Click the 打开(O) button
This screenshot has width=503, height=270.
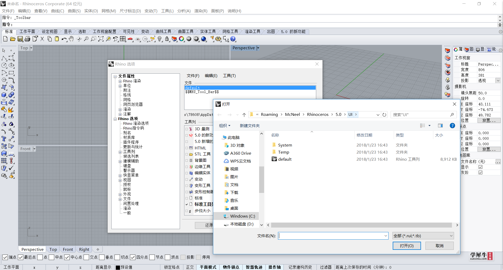coord(407,246)
